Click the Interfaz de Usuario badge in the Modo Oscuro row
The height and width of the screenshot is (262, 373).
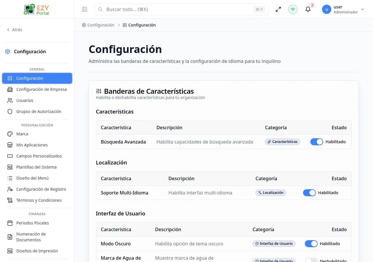274,244
